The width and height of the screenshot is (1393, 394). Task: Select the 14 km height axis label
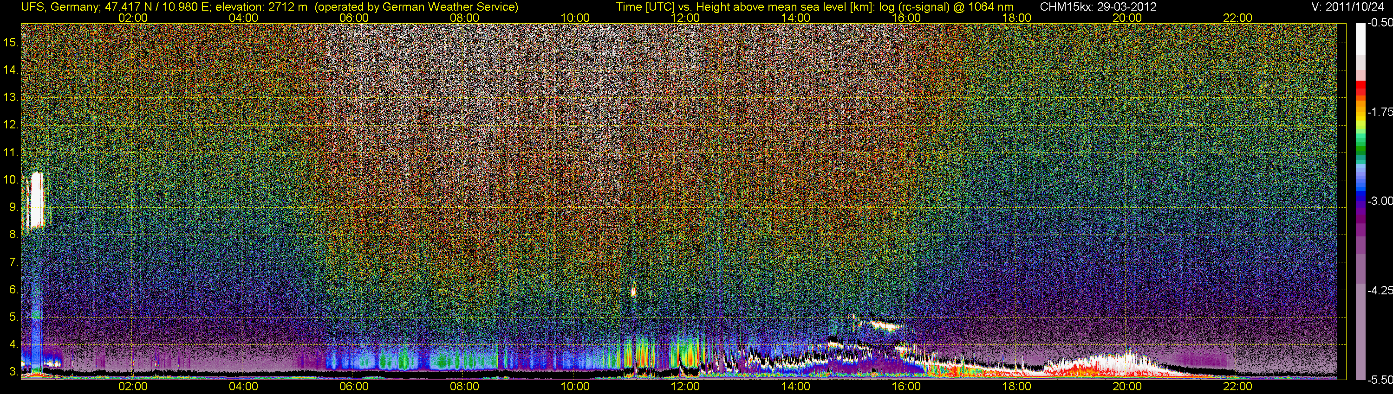(11, 70)
